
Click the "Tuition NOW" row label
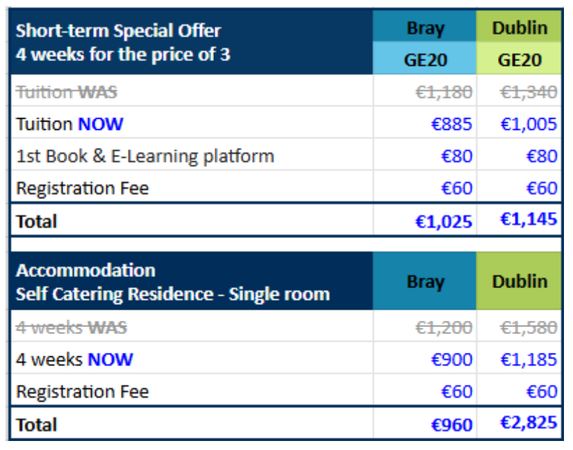tap(69, 124)
